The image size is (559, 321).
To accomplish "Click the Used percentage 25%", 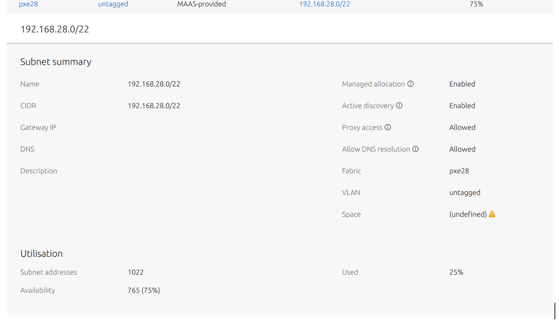I will point(456,272).
